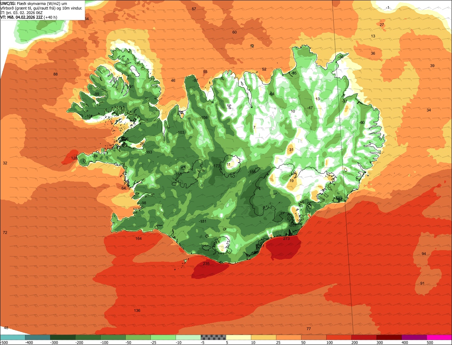Click the dark green -200 legend swatch
Screen dimensions: 452x345
pos(88,337)
